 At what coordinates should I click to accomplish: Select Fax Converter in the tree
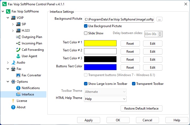pyautogui.click(x=31, y=75)
